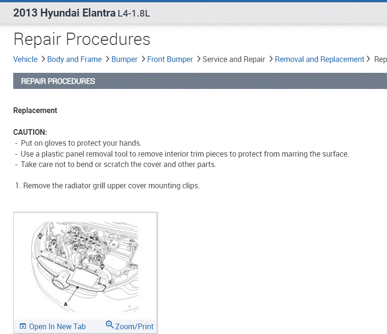387x334 pixels.
Task: Click the chevron after Vehicle breadcrumb
Action: 43,59
